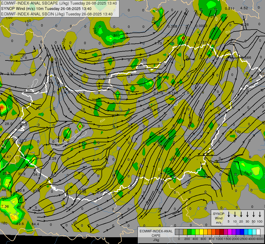Image resolution: width=265 pixels, height=244 pixels.
Task: Click the SBCAPE title line in header box
Action: 59,3
